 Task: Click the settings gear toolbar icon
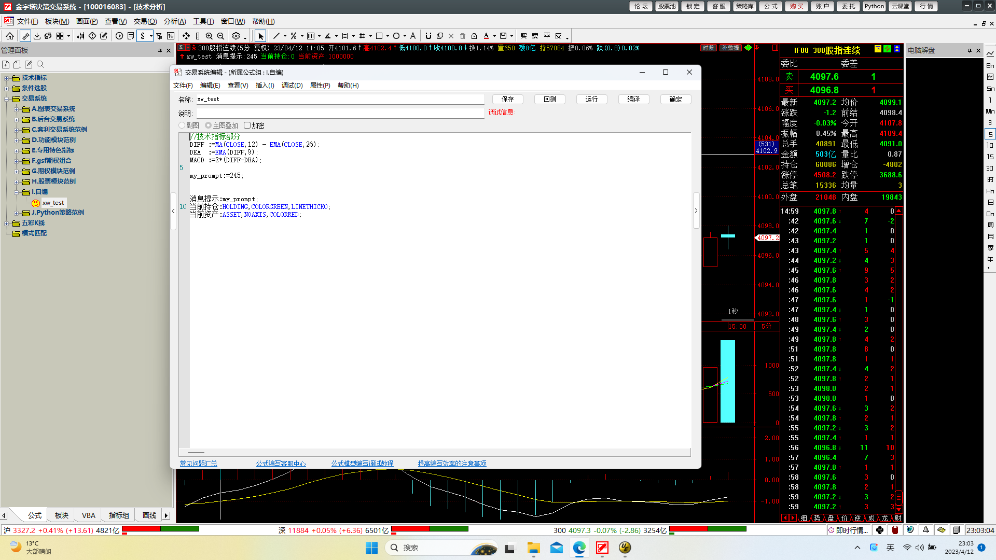click(x=236, y=36)
